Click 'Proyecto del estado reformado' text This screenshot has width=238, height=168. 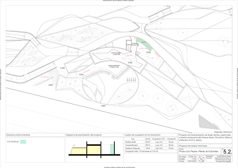[x=193, y=146]
